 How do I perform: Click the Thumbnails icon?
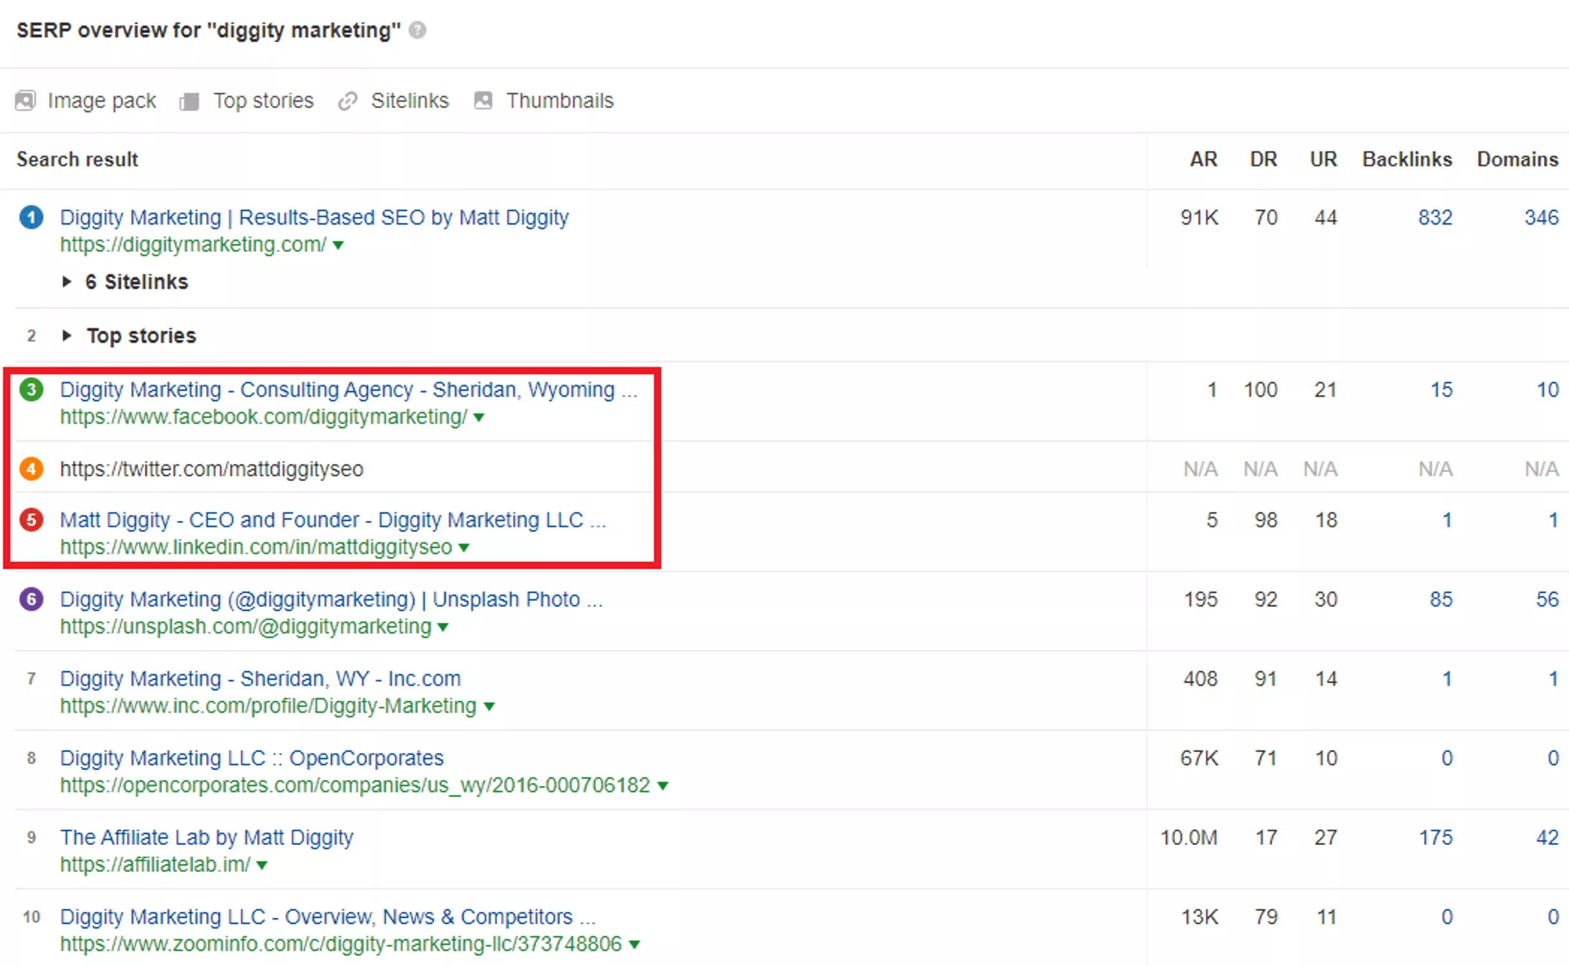click(x=482, y=100)
